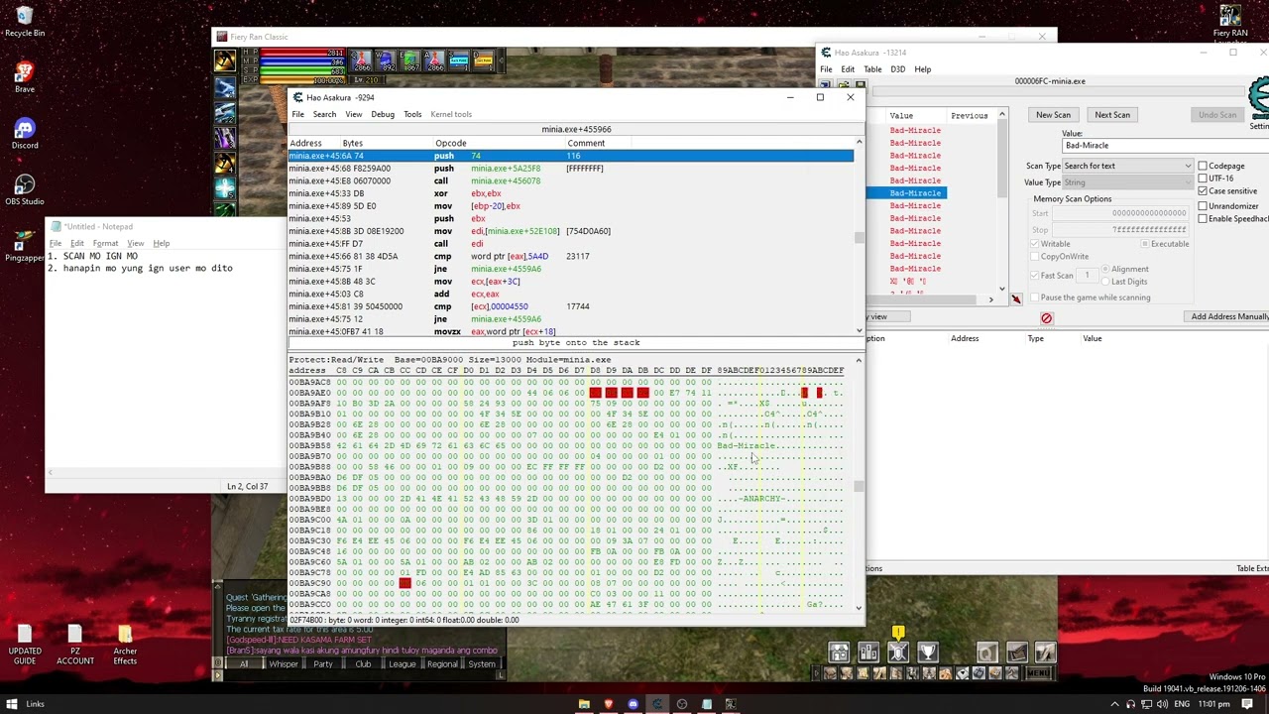Launch the Brave browser desktop shortcut
Screen dimensions: 1269x714
(24, 76)
